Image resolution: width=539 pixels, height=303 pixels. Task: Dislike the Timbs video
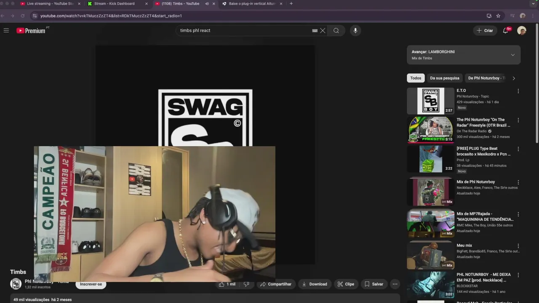click(x=247, y=284)
